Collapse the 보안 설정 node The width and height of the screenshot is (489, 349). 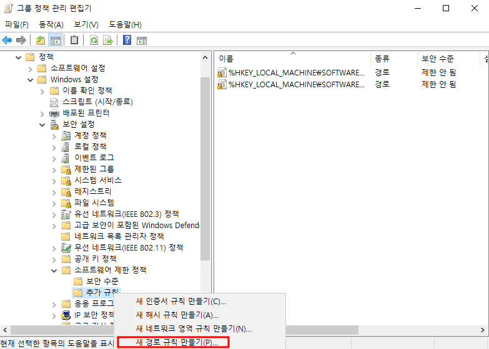[x=42, y=125]
